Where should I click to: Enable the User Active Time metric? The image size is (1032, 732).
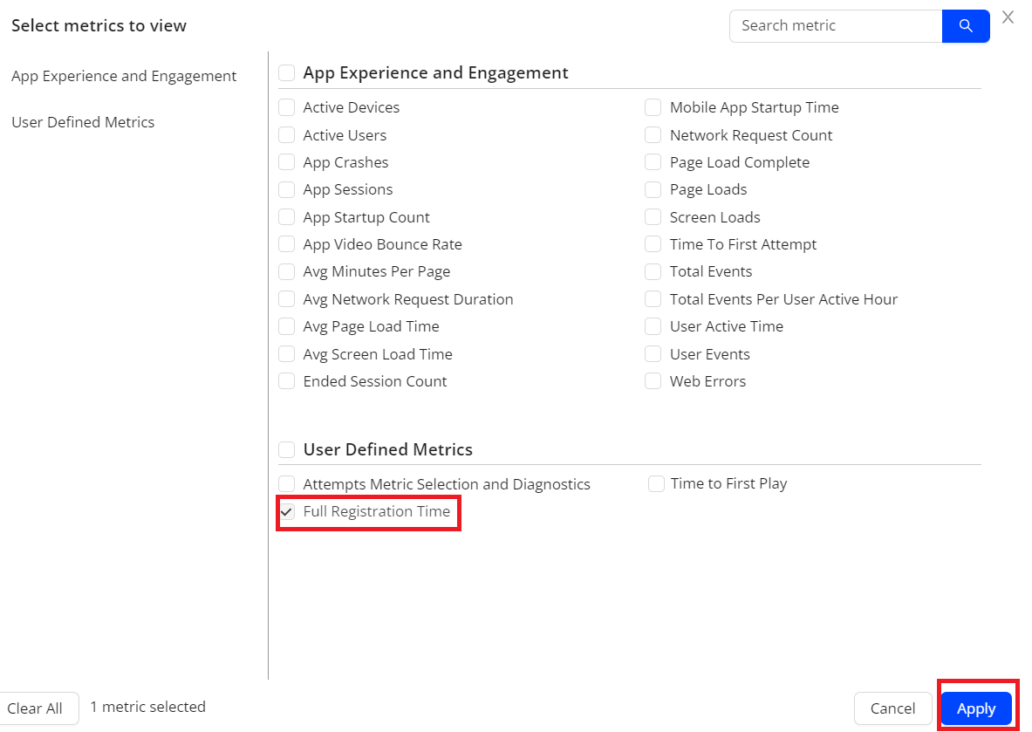[653, 326]
